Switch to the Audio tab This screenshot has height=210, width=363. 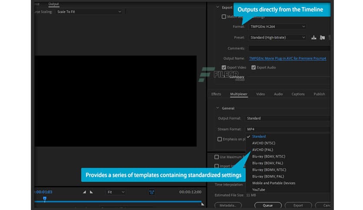pos(278,94)
